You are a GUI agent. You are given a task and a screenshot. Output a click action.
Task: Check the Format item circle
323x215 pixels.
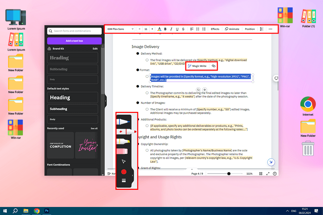click(x=147, y=77)
